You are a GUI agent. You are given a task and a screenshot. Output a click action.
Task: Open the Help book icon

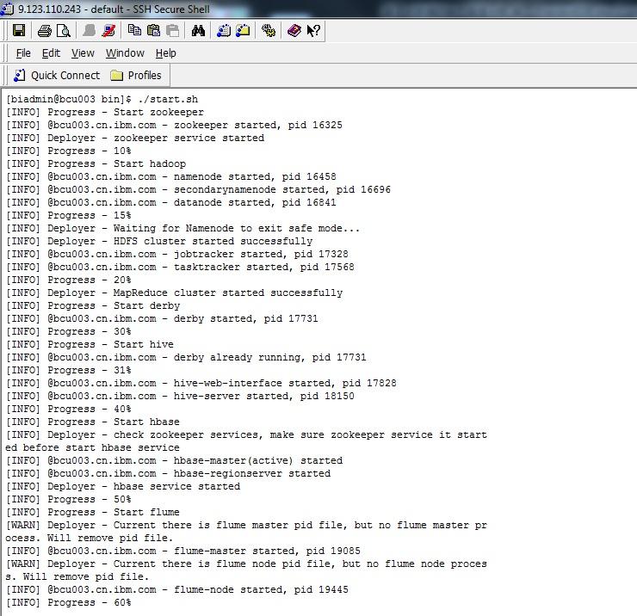(294, 30)
